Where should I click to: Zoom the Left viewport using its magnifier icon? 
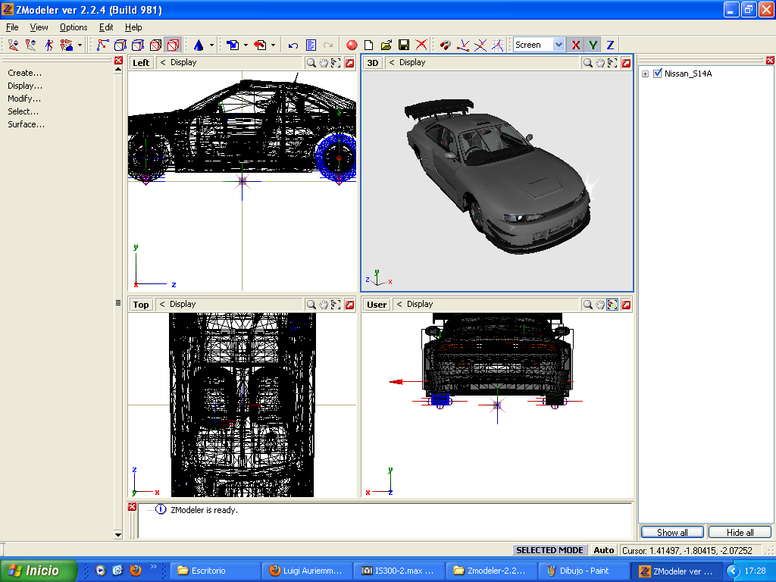pyautogui.click(x=311, y=62)
